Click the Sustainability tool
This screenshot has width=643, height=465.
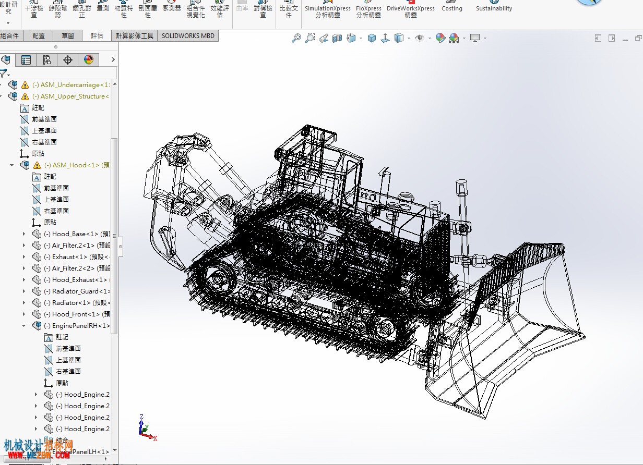click(494, 7)
